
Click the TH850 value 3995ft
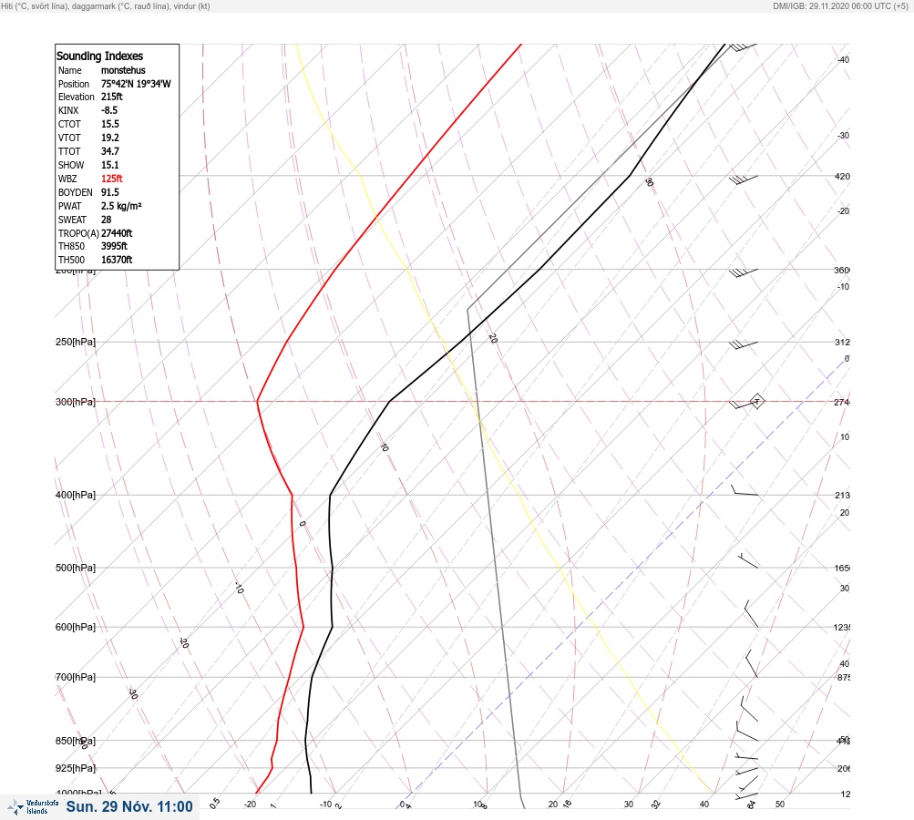point(114,246)
